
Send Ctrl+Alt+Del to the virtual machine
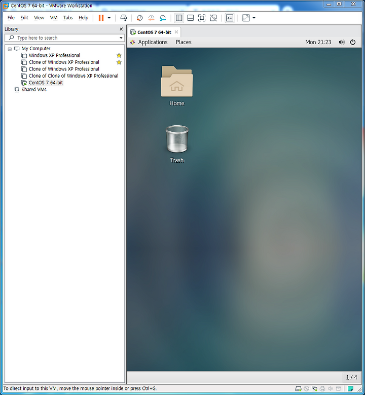click(123, 18)
